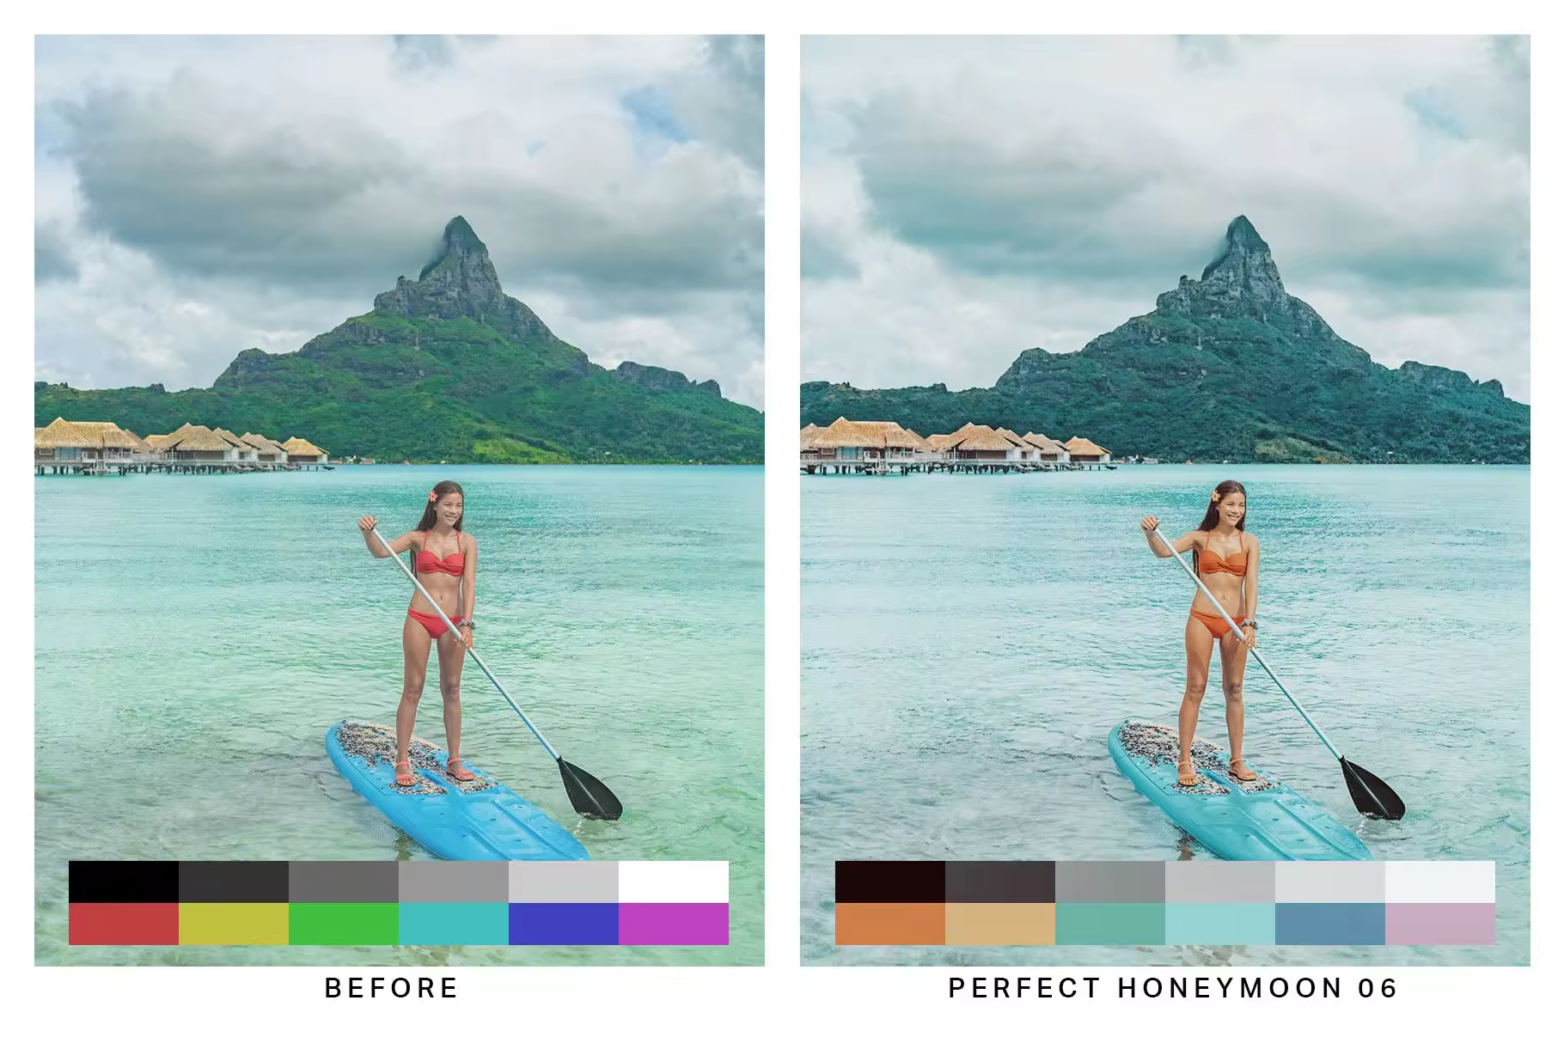
Task: Click the BEFORE caption label
Action: coord(392,988)
